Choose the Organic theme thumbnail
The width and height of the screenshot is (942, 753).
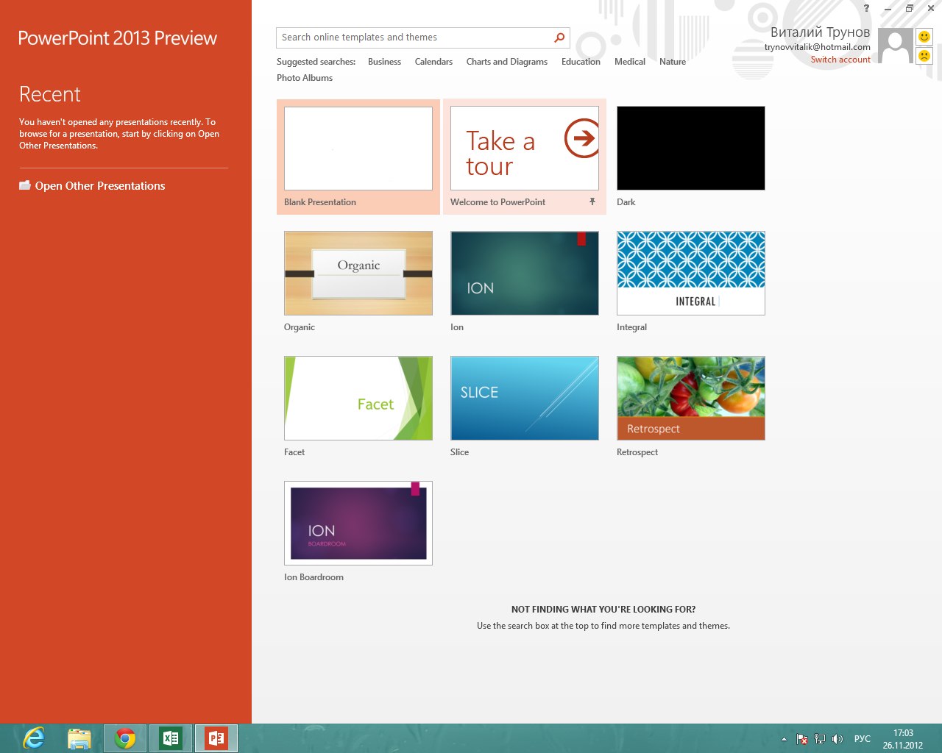pyautogui.click(x=358, y=274)
